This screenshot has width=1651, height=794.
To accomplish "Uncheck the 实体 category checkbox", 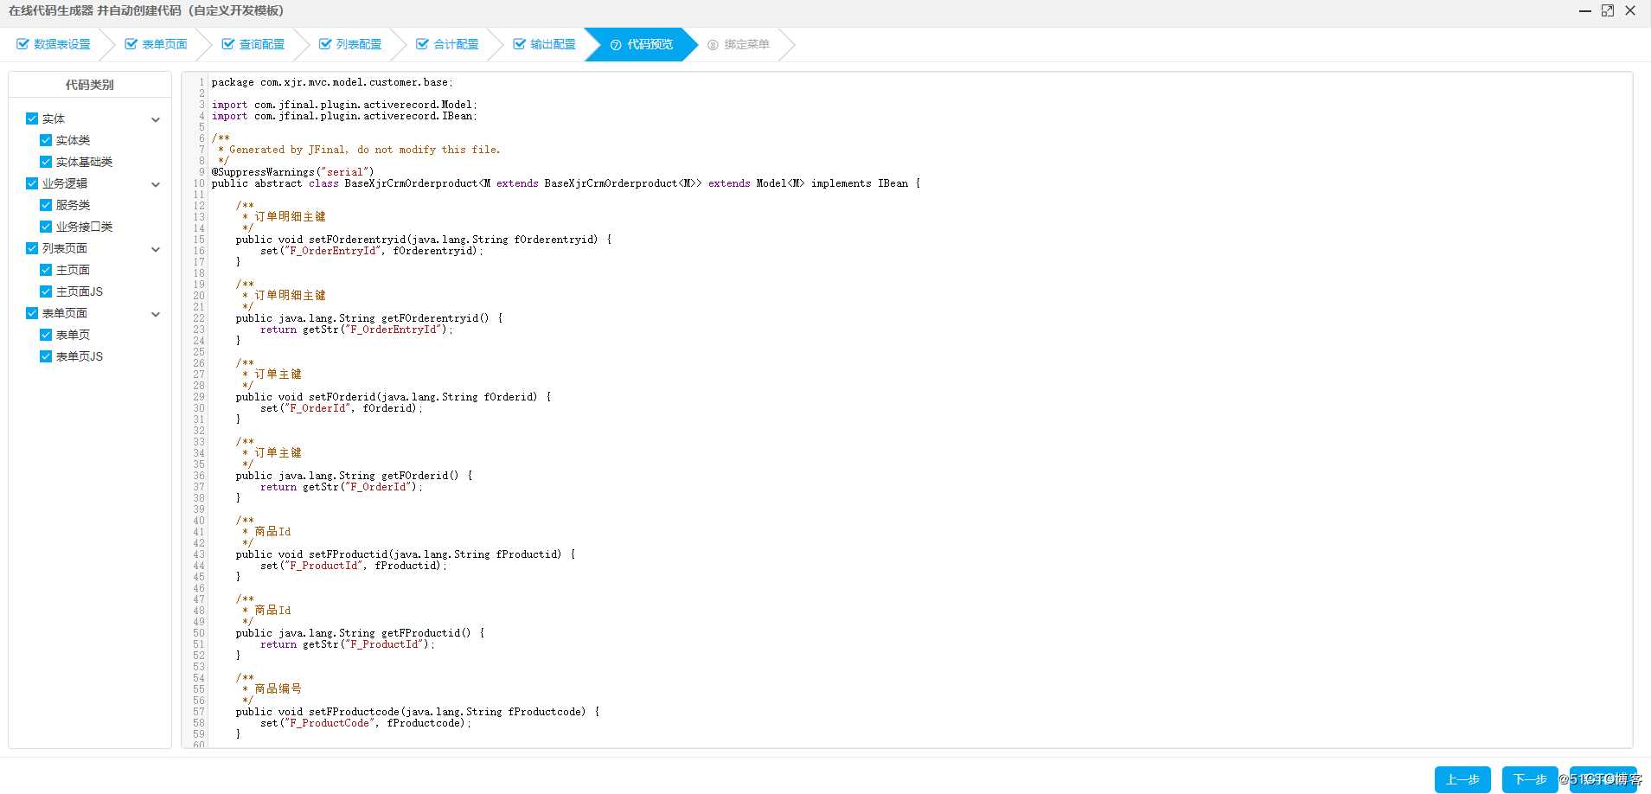I will [x=32, y=118].
